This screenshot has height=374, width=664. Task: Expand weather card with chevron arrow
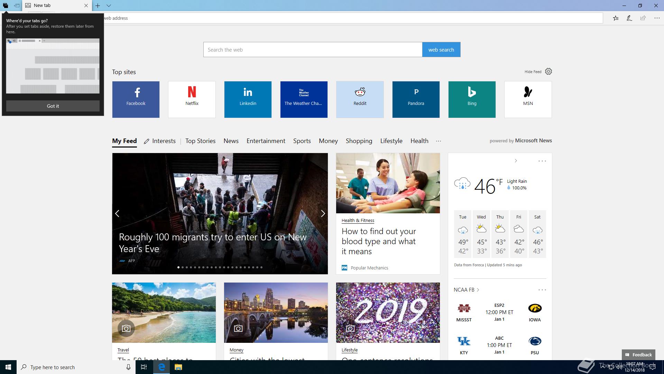[516, 161]
